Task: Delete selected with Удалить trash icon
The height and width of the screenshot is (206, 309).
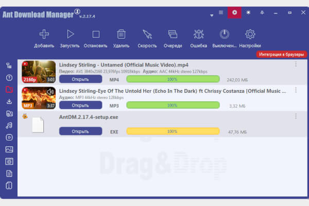Action: click(x=121, y=34)
